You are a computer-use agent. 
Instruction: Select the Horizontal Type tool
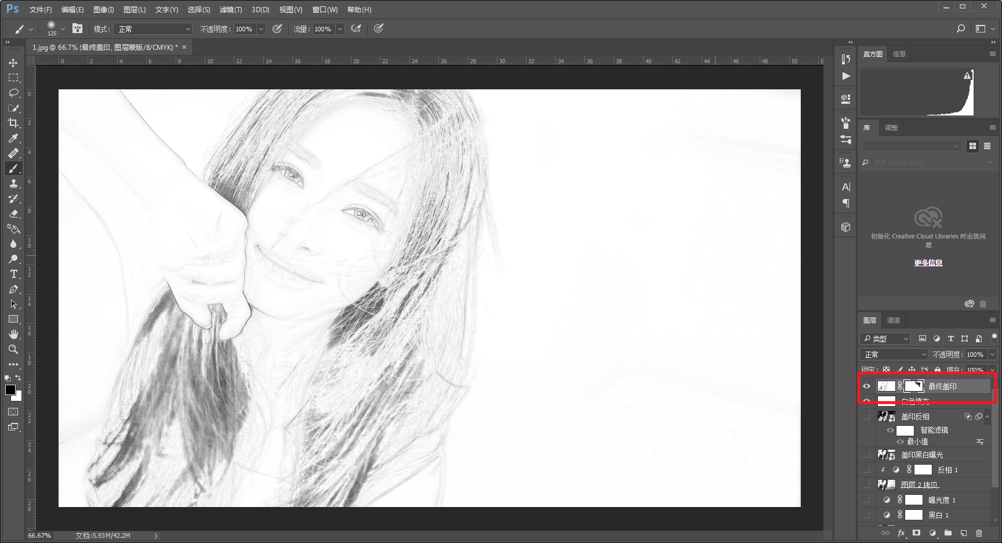(x=13, y=274)
